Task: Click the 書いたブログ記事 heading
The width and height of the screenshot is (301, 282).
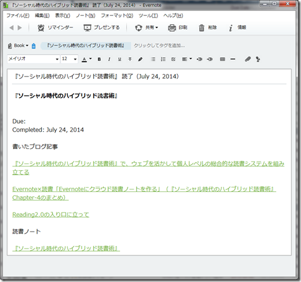Action: (35, 147)
